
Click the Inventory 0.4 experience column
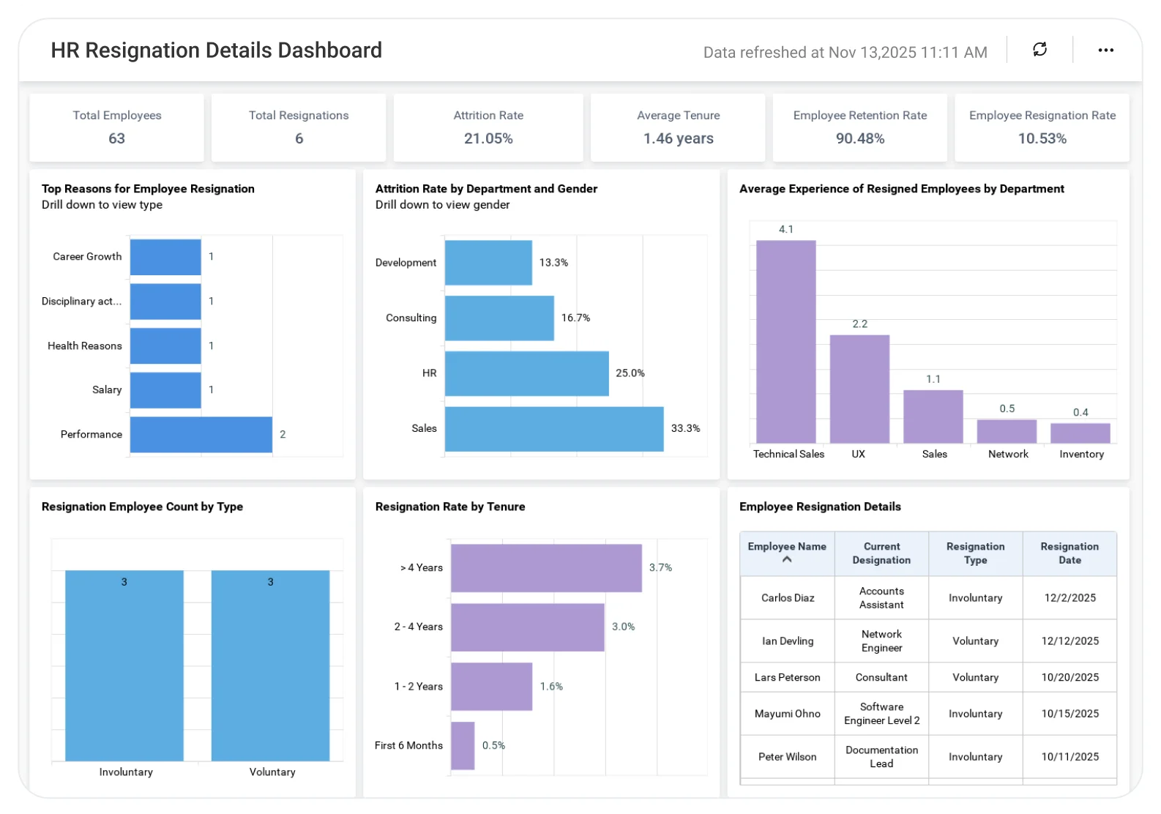click(1080, 433)
